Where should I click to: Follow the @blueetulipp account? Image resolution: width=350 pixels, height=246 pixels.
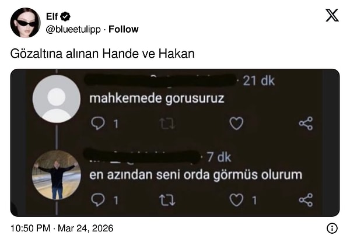(x=124, y=29)
